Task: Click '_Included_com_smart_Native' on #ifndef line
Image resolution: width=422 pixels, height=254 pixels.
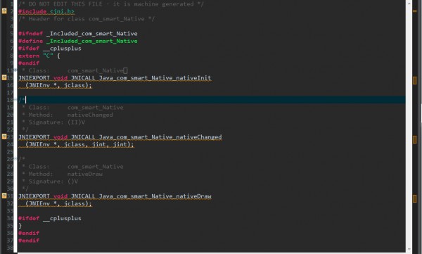Action: (x=92, y=34)
